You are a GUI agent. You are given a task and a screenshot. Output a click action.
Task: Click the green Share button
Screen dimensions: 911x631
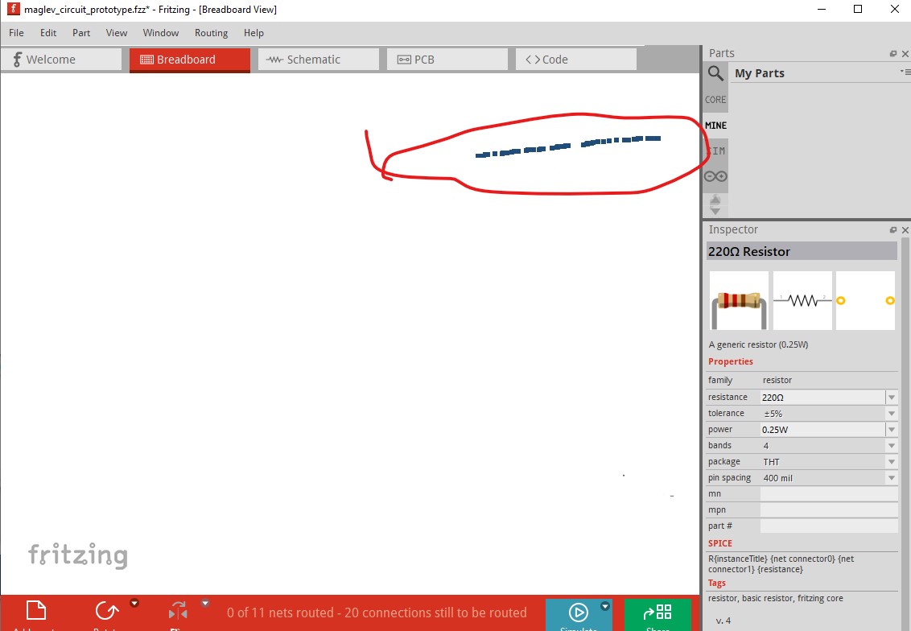click(657, 615)
